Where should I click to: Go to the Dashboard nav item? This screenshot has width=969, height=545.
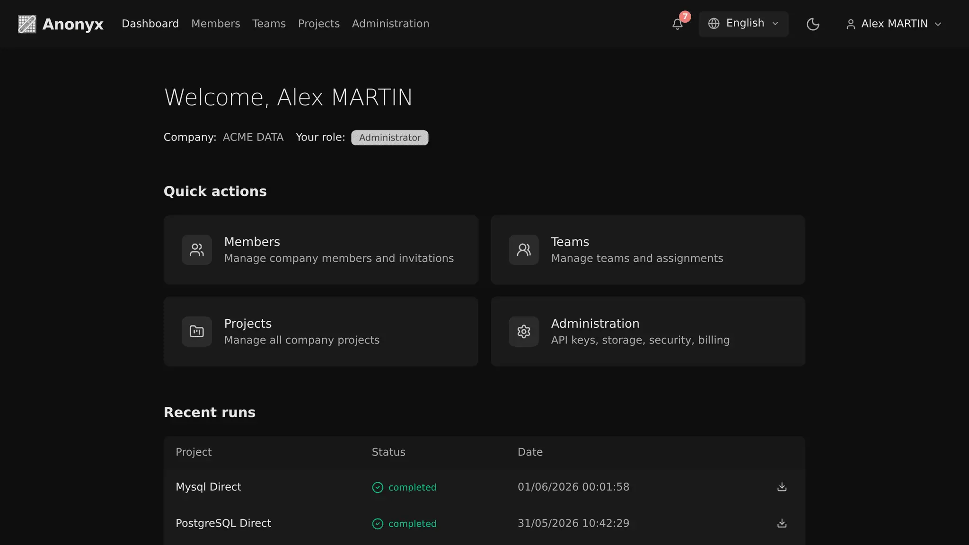(x=150, y=24)
